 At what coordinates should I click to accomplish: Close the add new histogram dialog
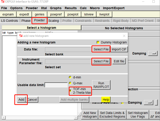tap(124, 36)
